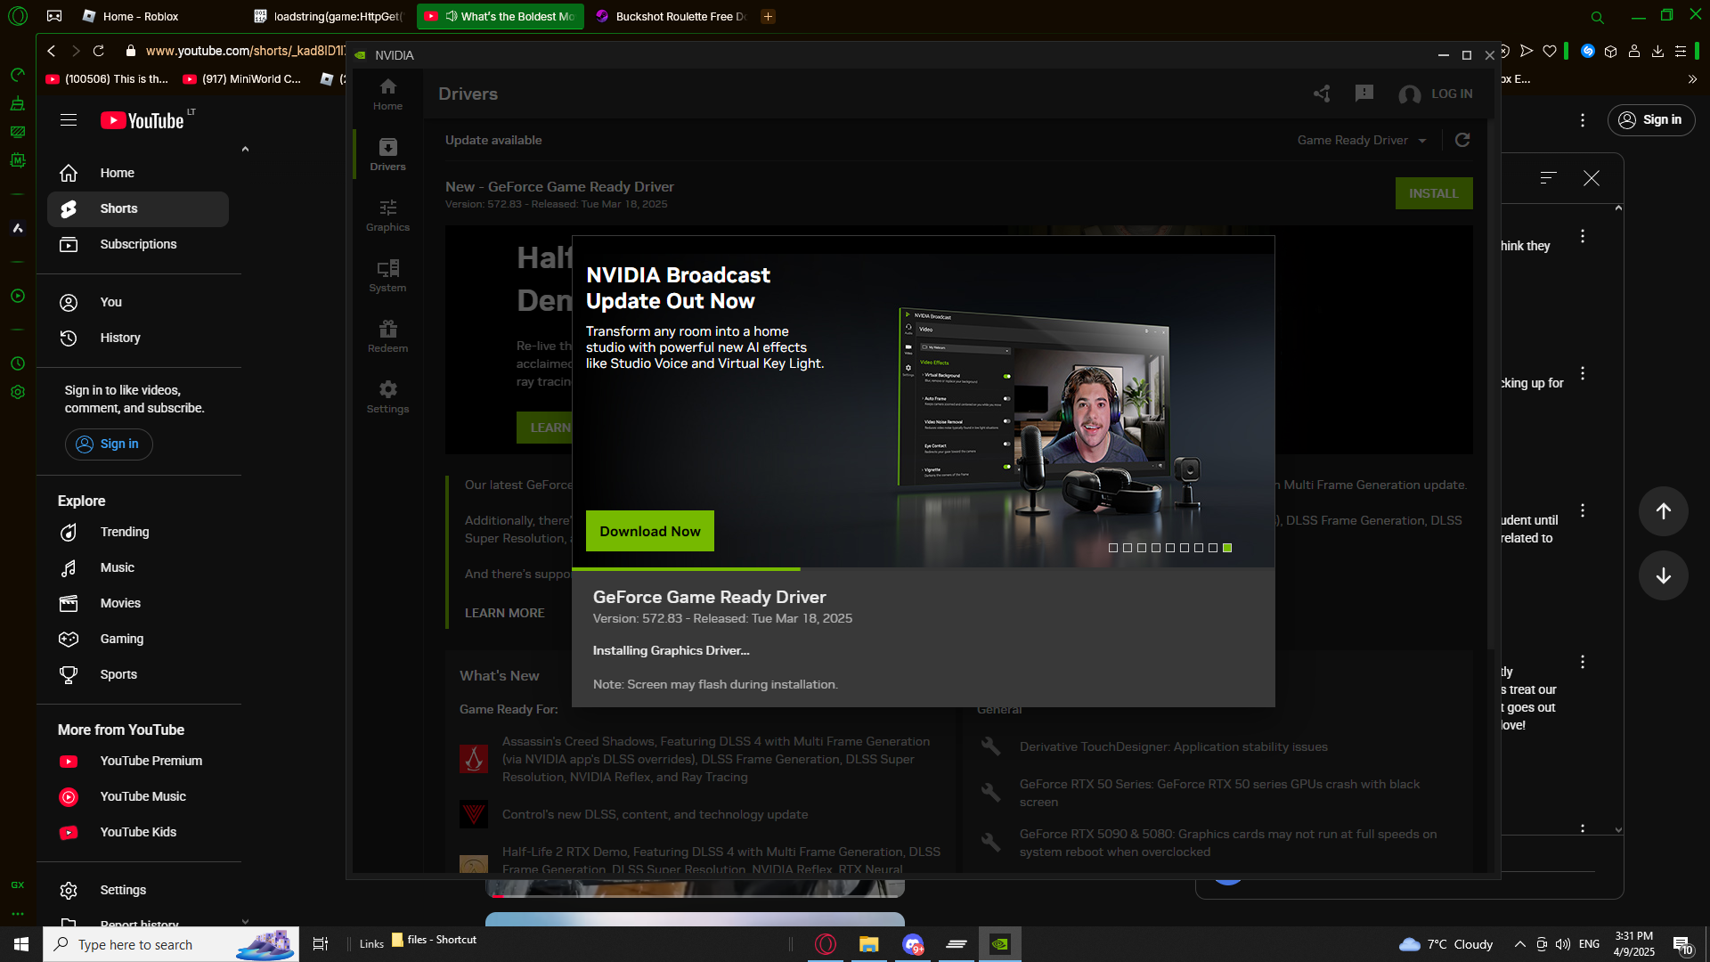
Task: Click Sign in at YouTube top right
Action: (x=1651, y=119)
